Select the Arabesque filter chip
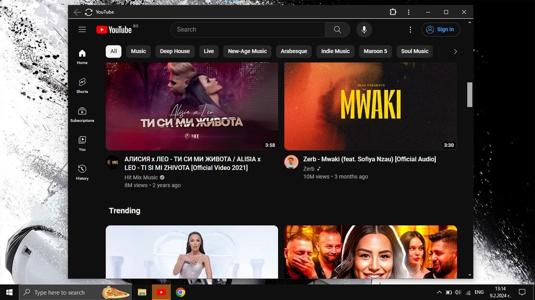Image resolution: width=535 pixels, height=300 pixels. (294, 51)
